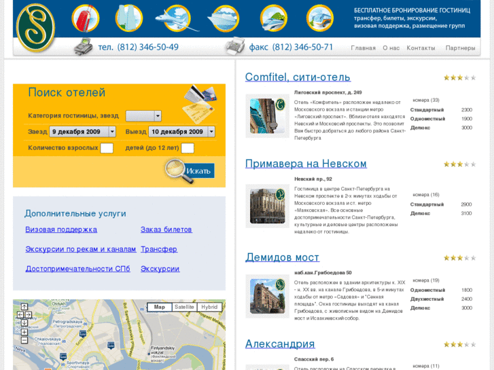The height and width of the screenshot is (370, 494).
Task: Open the Визовая поддержка link
Action: point(61,230)
